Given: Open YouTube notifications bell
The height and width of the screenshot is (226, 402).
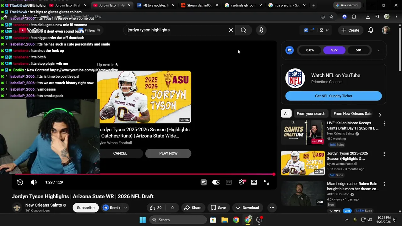Looking at the screenshot, I should (x=371, y=30).
